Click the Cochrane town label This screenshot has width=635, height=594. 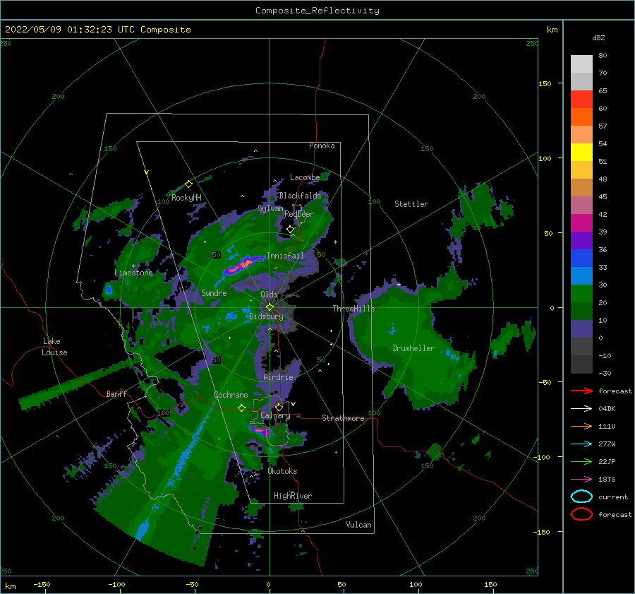tap(231, 395)
